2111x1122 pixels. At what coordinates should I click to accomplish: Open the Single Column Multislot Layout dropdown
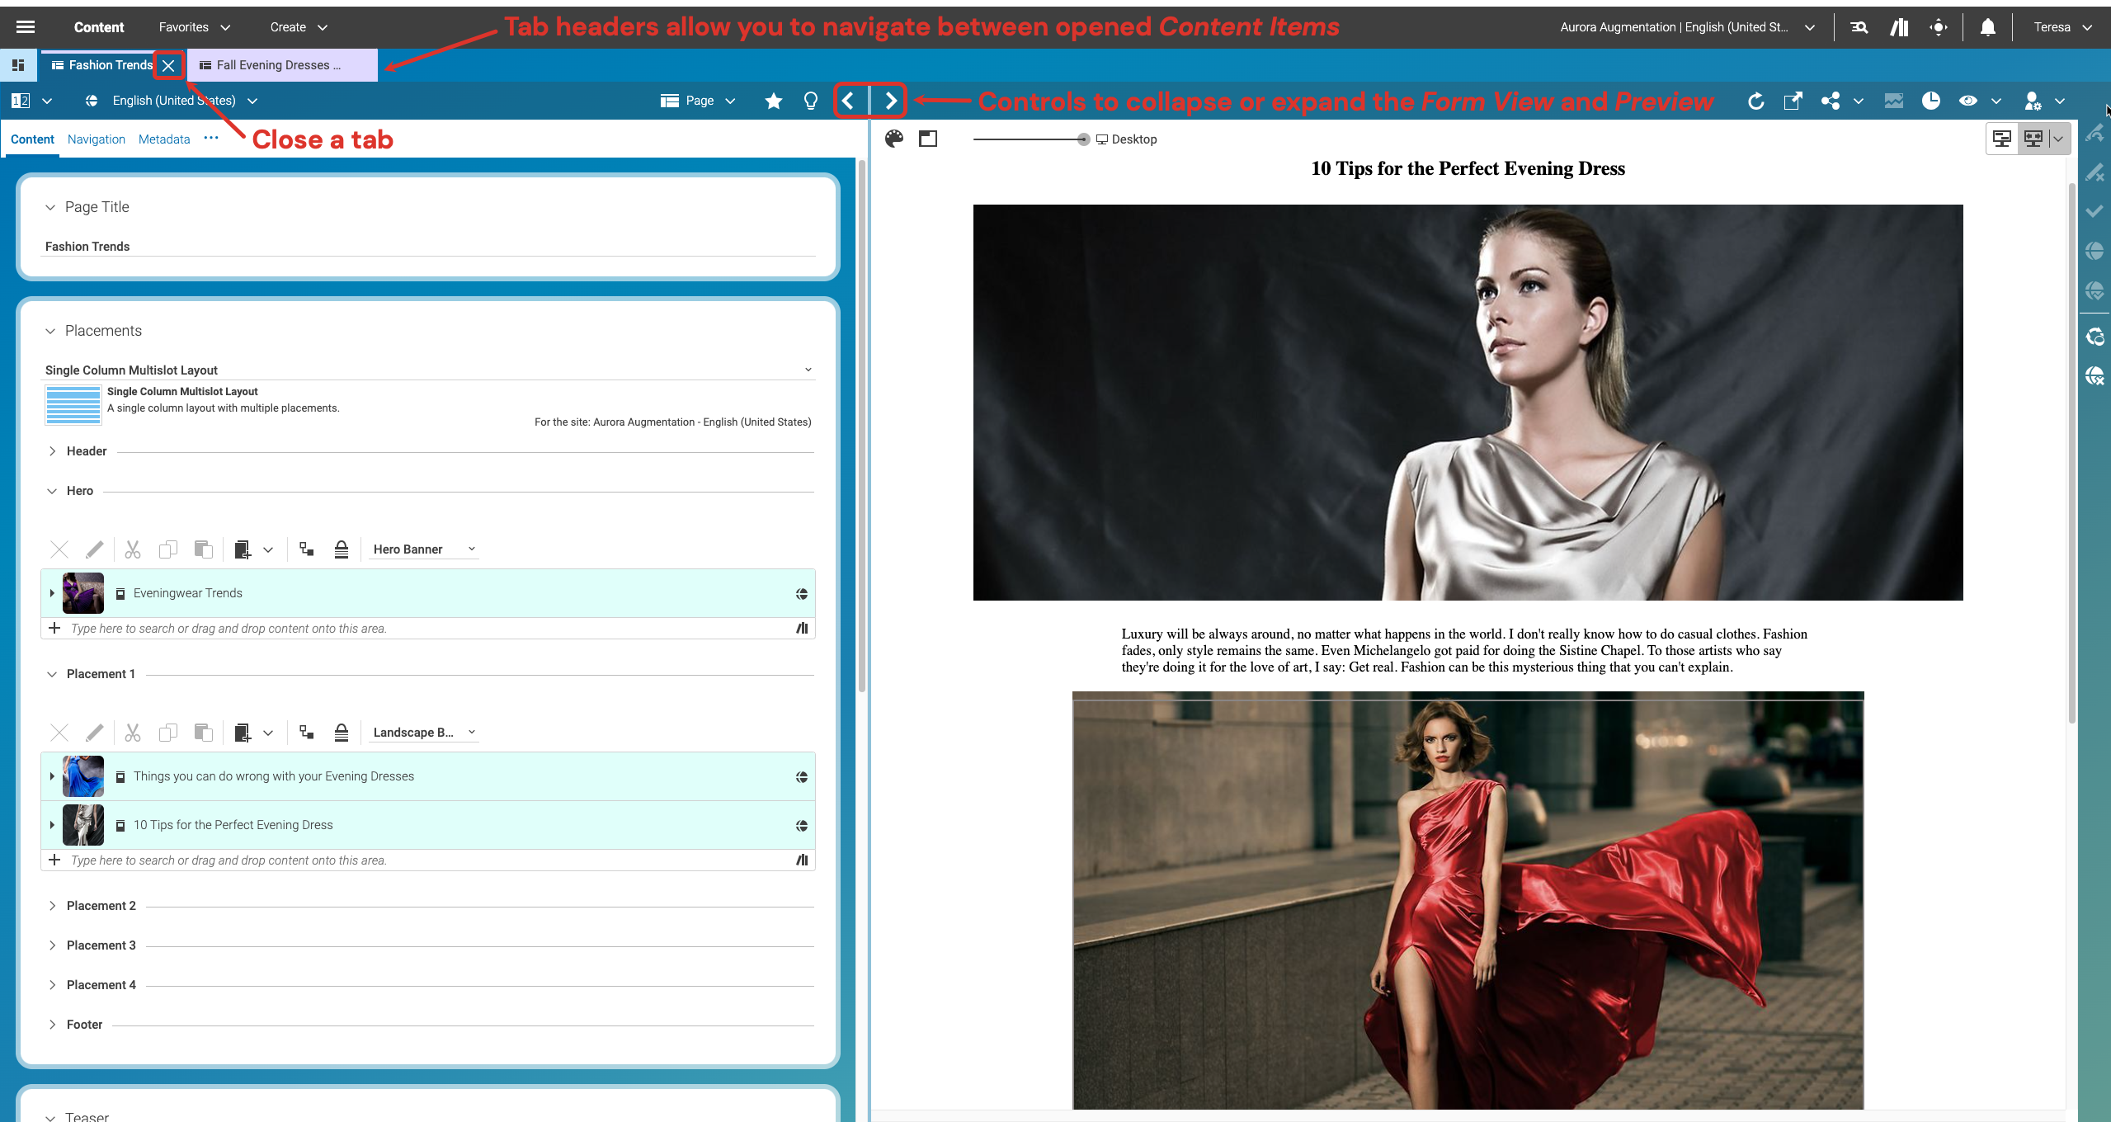[807, 369]
